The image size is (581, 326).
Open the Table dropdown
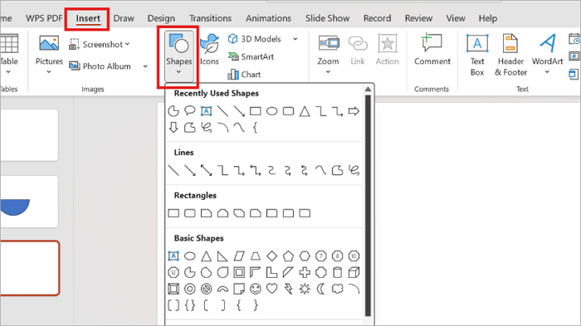pos(9,55)
